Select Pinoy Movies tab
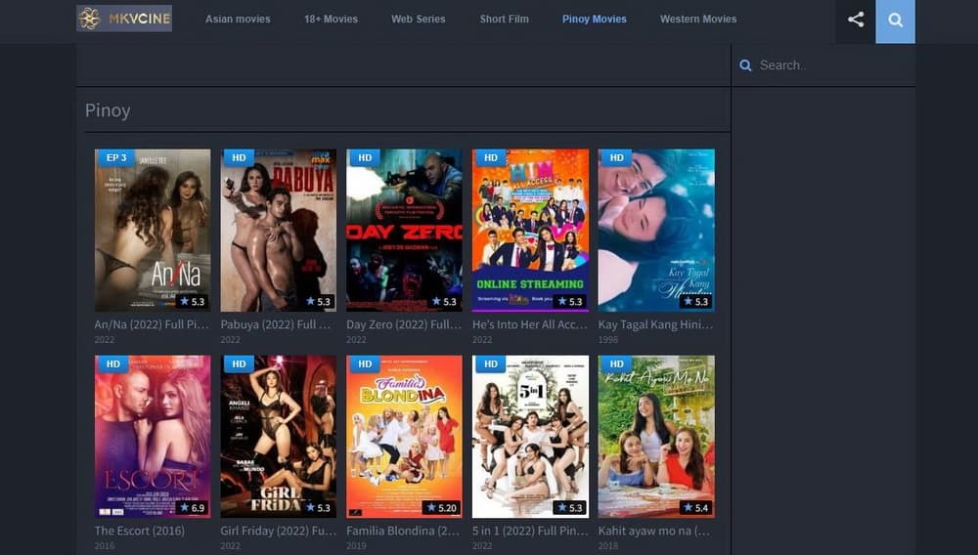Screen dimensions: 978x555 point(594,20)
